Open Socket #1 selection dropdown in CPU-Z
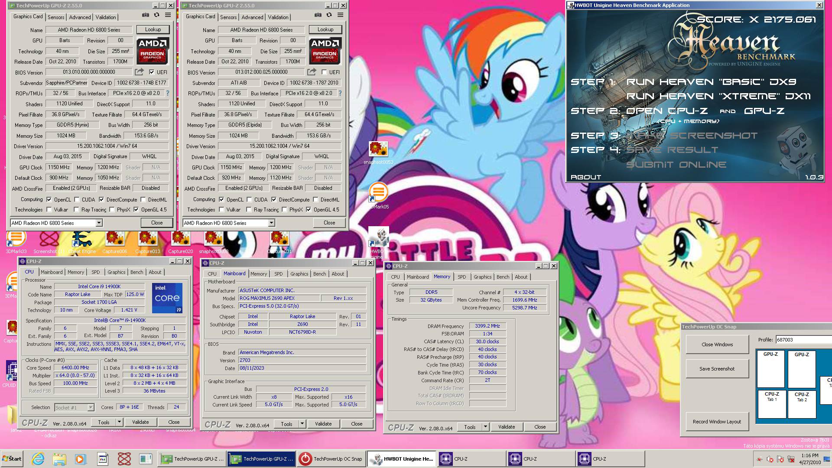The image size is (832, 468). [x=91, y=407]
